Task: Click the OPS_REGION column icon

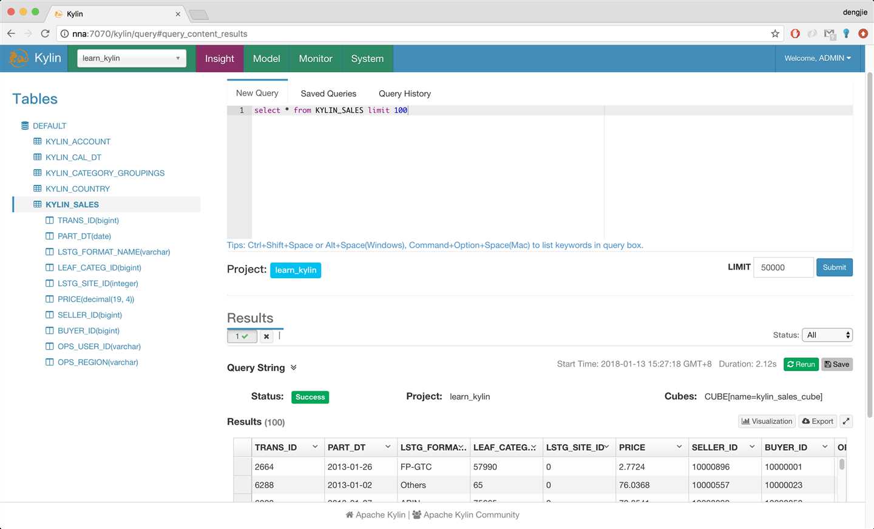Action: [x=50, y=362]
